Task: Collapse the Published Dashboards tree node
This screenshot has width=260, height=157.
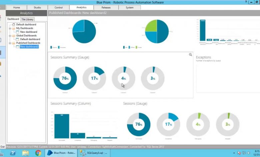Action: (x=10, y=43)
